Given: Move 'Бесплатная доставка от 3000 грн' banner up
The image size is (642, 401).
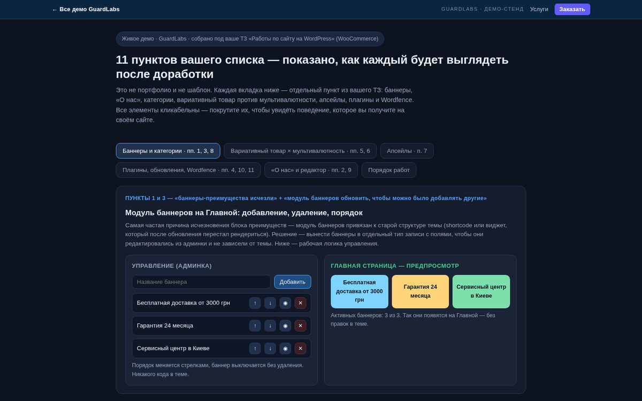Looking at the screenshot, I should tap(255, 303).
